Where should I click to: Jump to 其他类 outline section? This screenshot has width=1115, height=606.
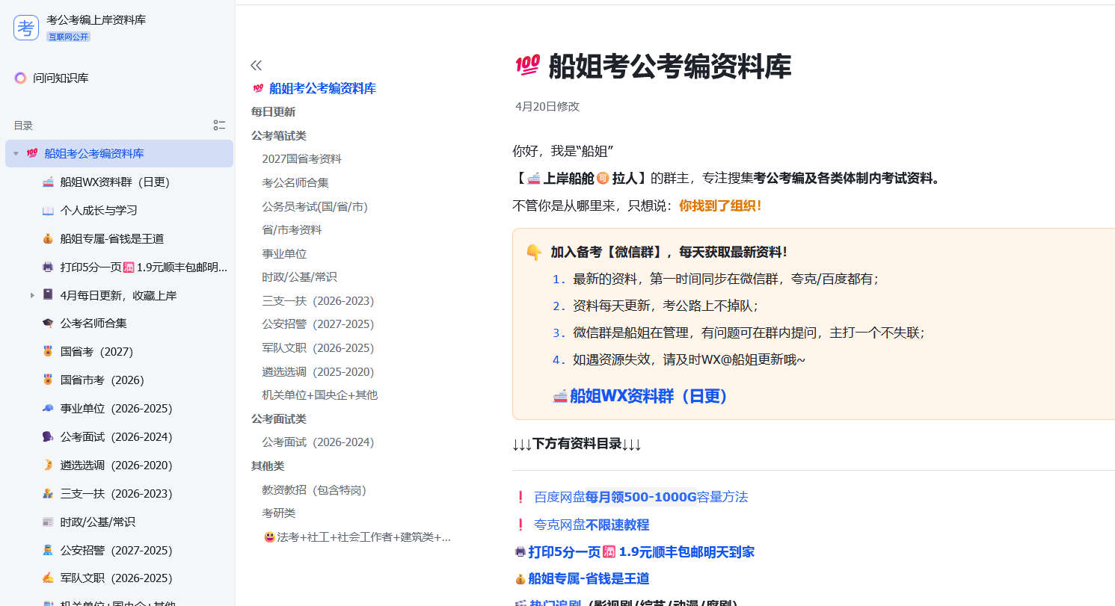click(x=268, y=466)
